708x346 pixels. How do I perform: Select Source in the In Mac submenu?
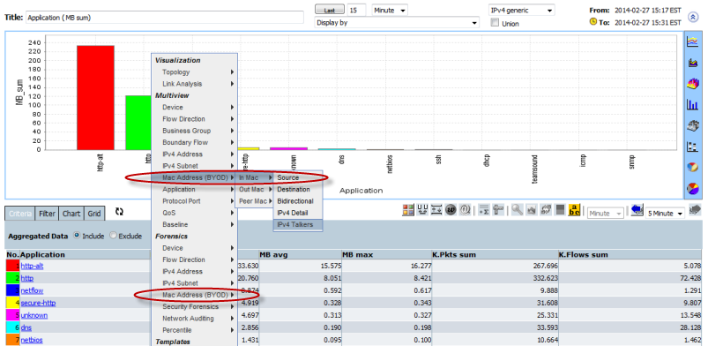tap(297, 177)
